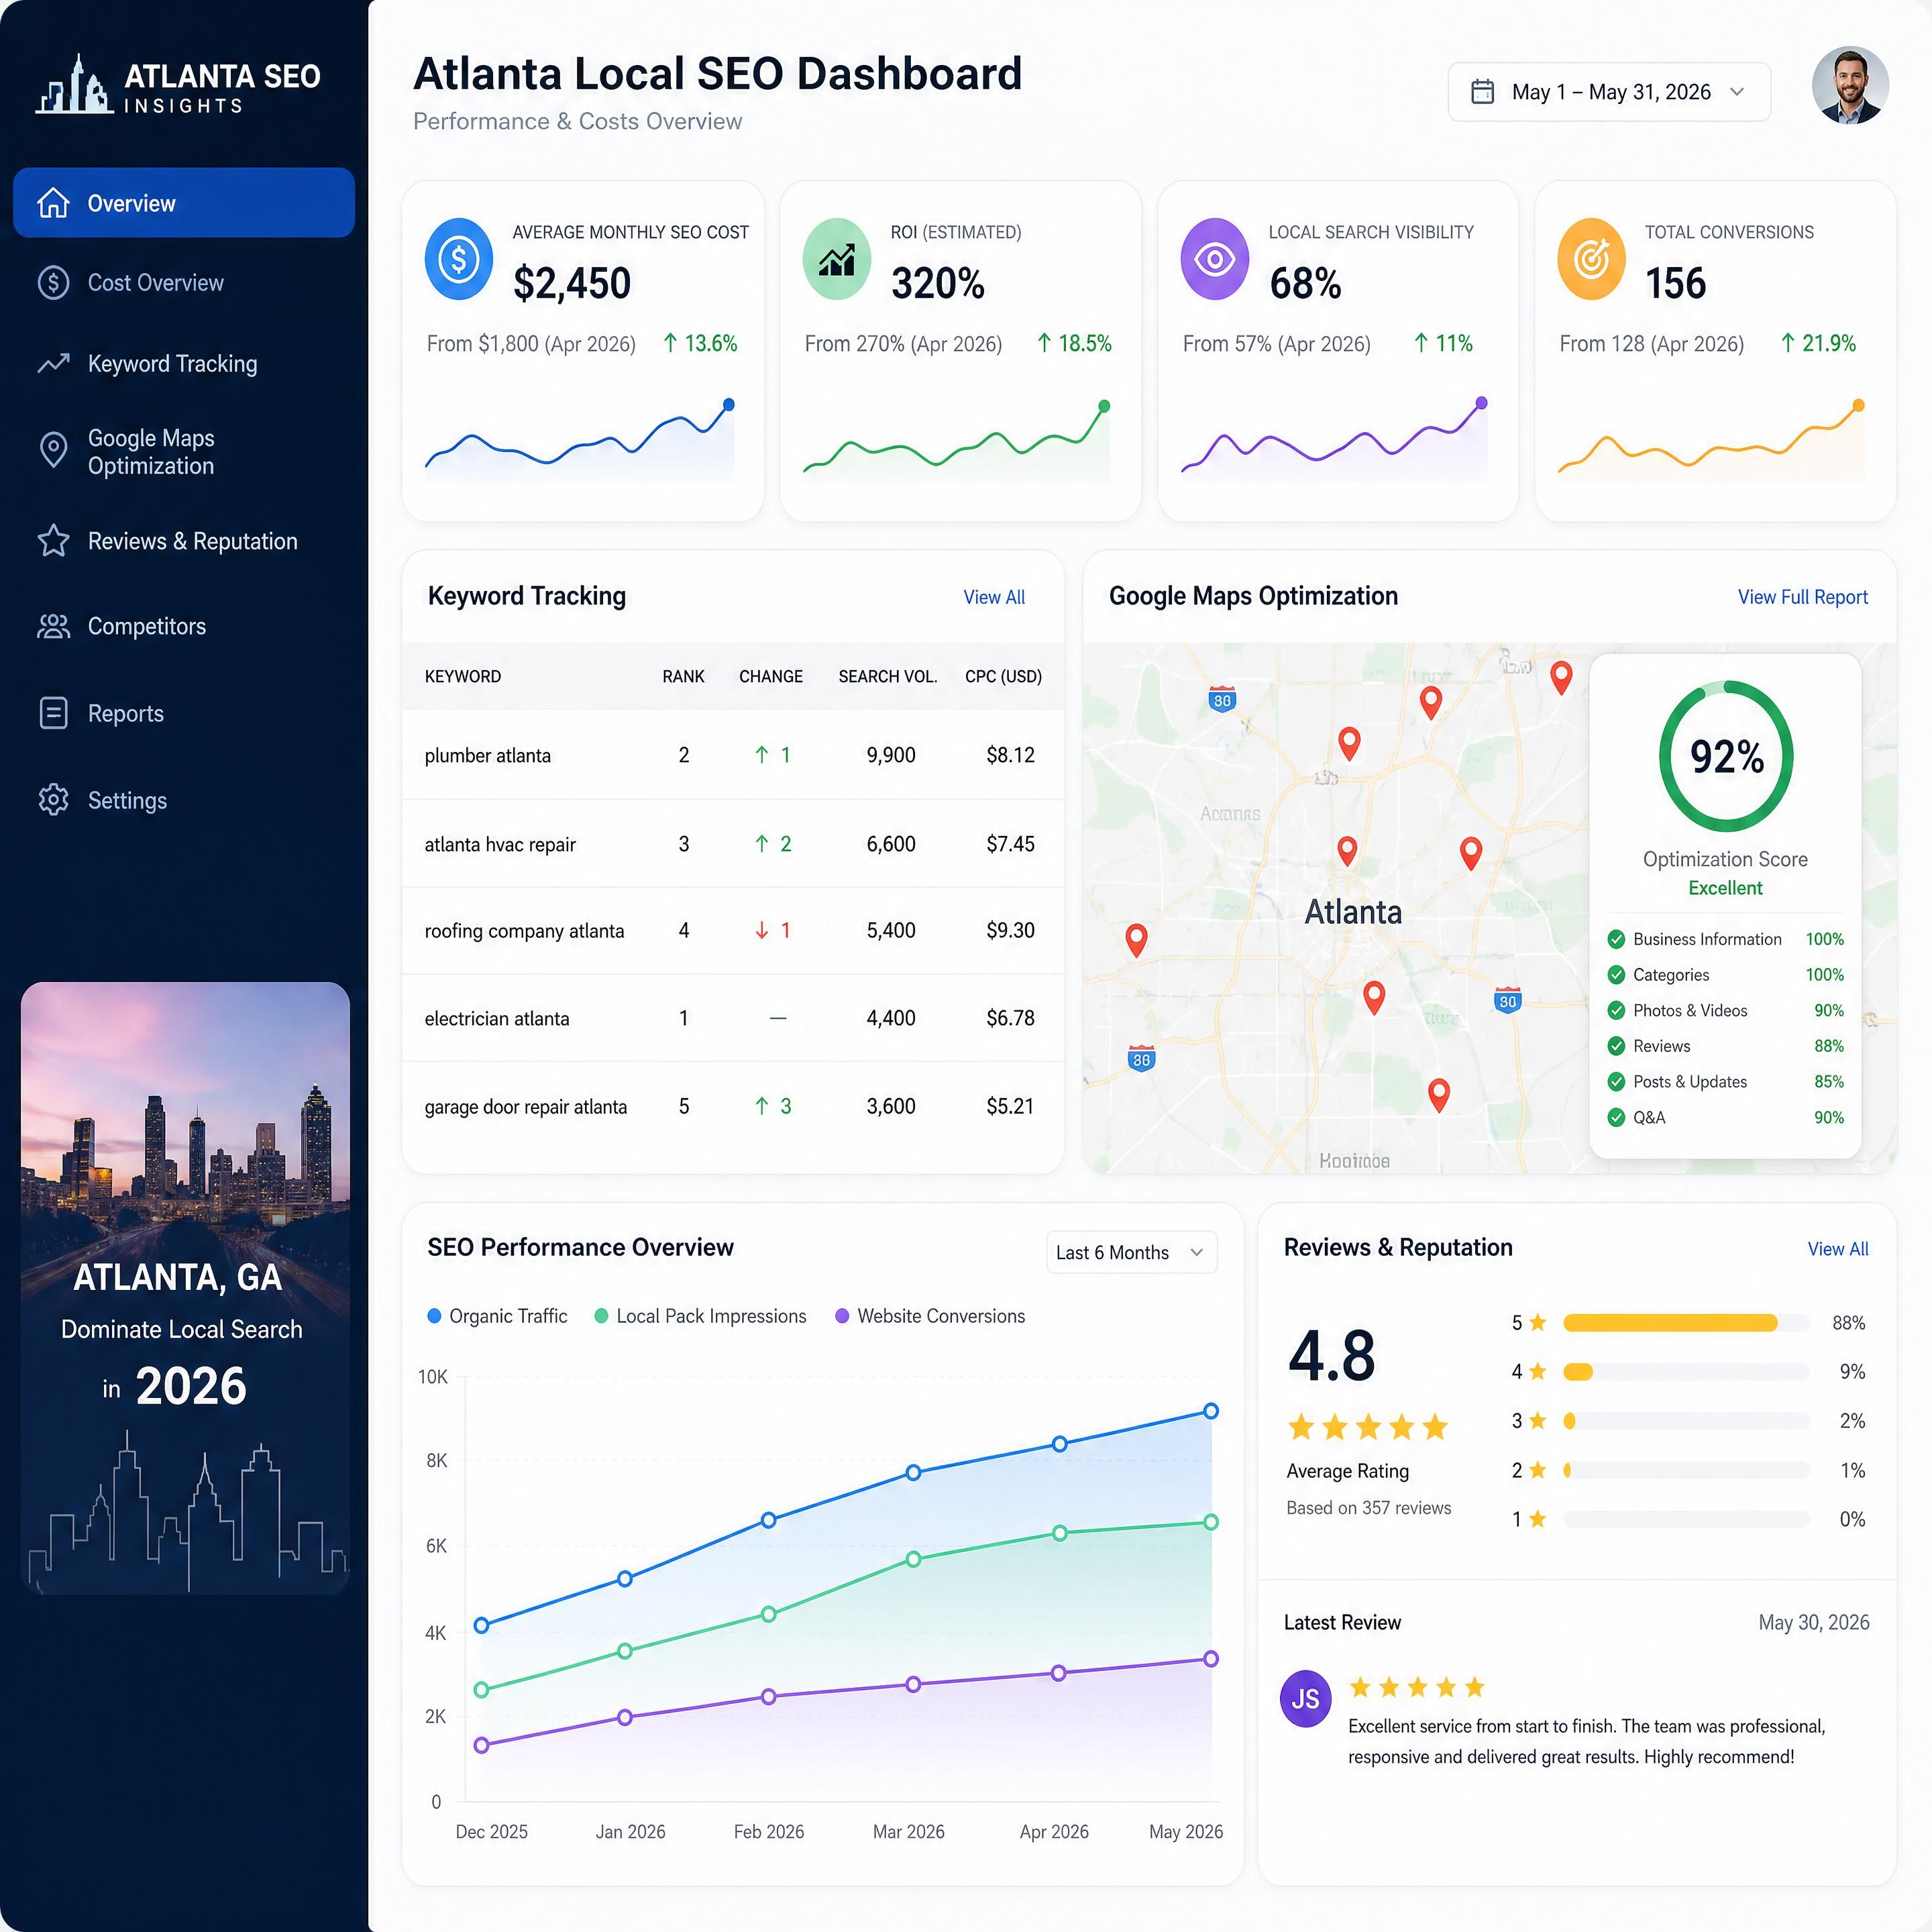Toggle Organic Traffic legend series
This screenshot has width=1932, height=1932.
[x=497, y=1316]
